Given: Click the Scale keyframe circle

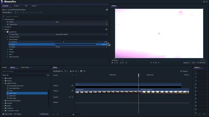Looking at the screenshot, I should [x=10, y=45].
